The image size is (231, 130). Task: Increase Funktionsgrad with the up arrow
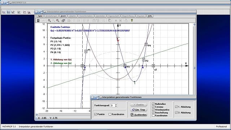click(x=116, y=105)
